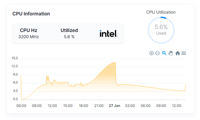Click the CPU Utilization title
The image size is (200, 120).
161,12
